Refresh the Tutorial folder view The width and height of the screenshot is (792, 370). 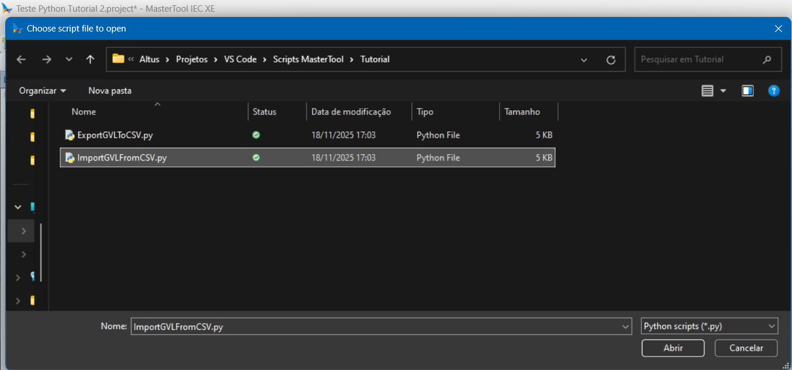tap(611, 60)
